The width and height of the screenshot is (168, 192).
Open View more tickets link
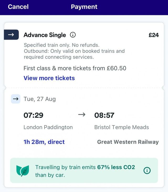pyautogui.click(x=49, y=78)
